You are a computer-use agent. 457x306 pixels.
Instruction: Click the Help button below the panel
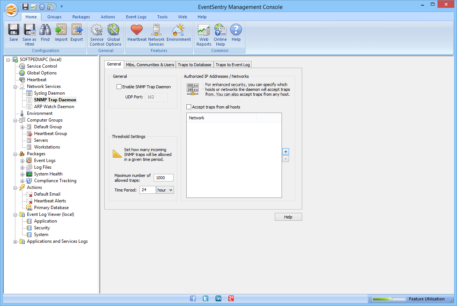click(x=288, y=217)
